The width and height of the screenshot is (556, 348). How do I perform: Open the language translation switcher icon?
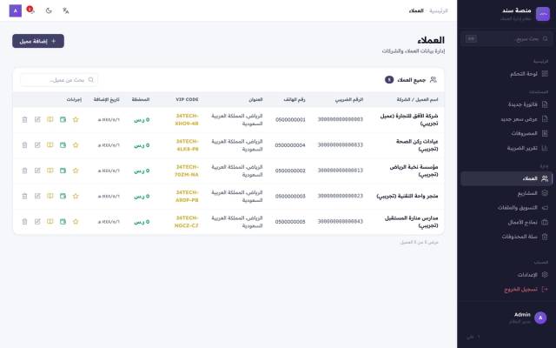pos(66,10)
